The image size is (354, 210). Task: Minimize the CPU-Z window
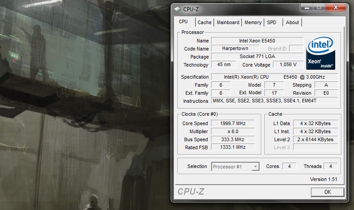307,8
